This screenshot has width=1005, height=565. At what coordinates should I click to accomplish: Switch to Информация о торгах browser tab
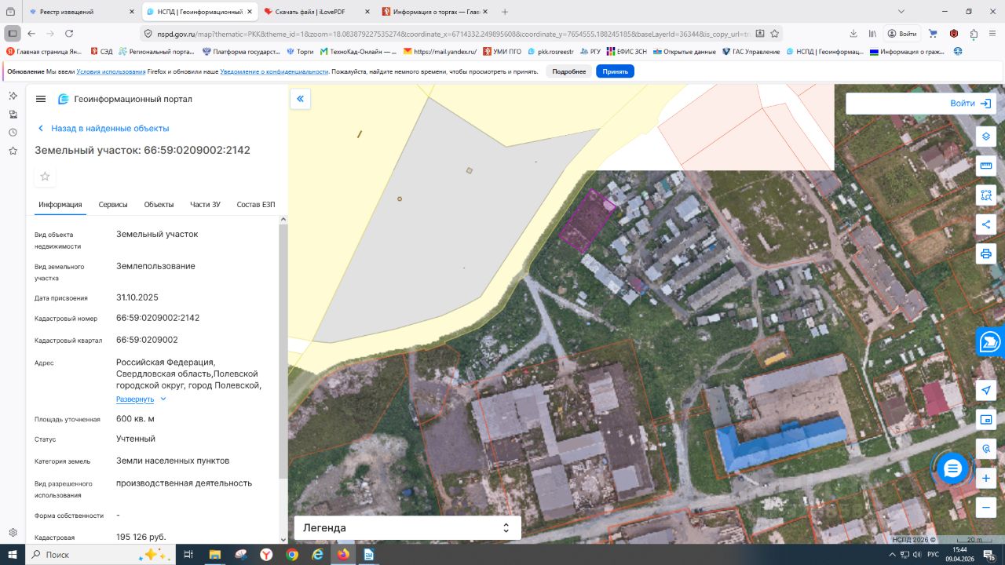point(435,12)
